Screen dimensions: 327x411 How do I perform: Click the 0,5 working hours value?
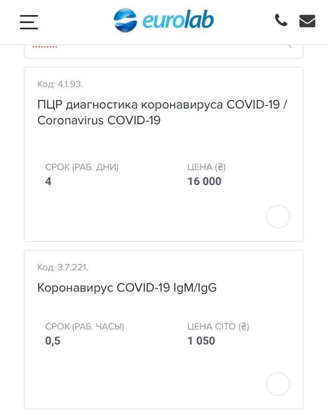(53, 341)
